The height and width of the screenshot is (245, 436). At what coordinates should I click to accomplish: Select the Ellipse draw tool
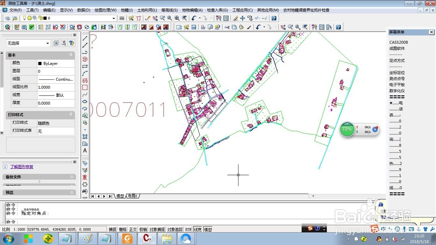click(x=85, y=102)
